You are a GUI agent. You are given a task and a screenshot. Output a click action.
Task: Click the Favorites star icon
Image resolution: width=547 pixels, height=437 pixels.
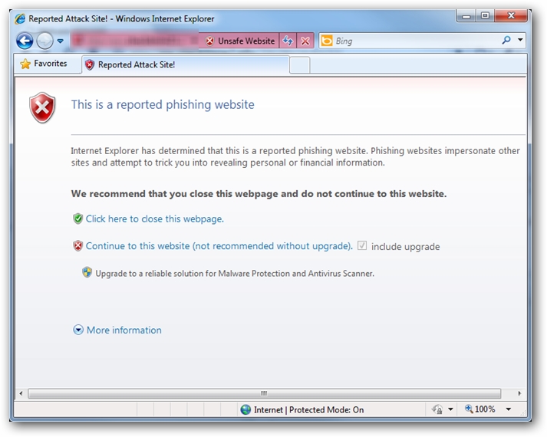click(x=25, y=64)
